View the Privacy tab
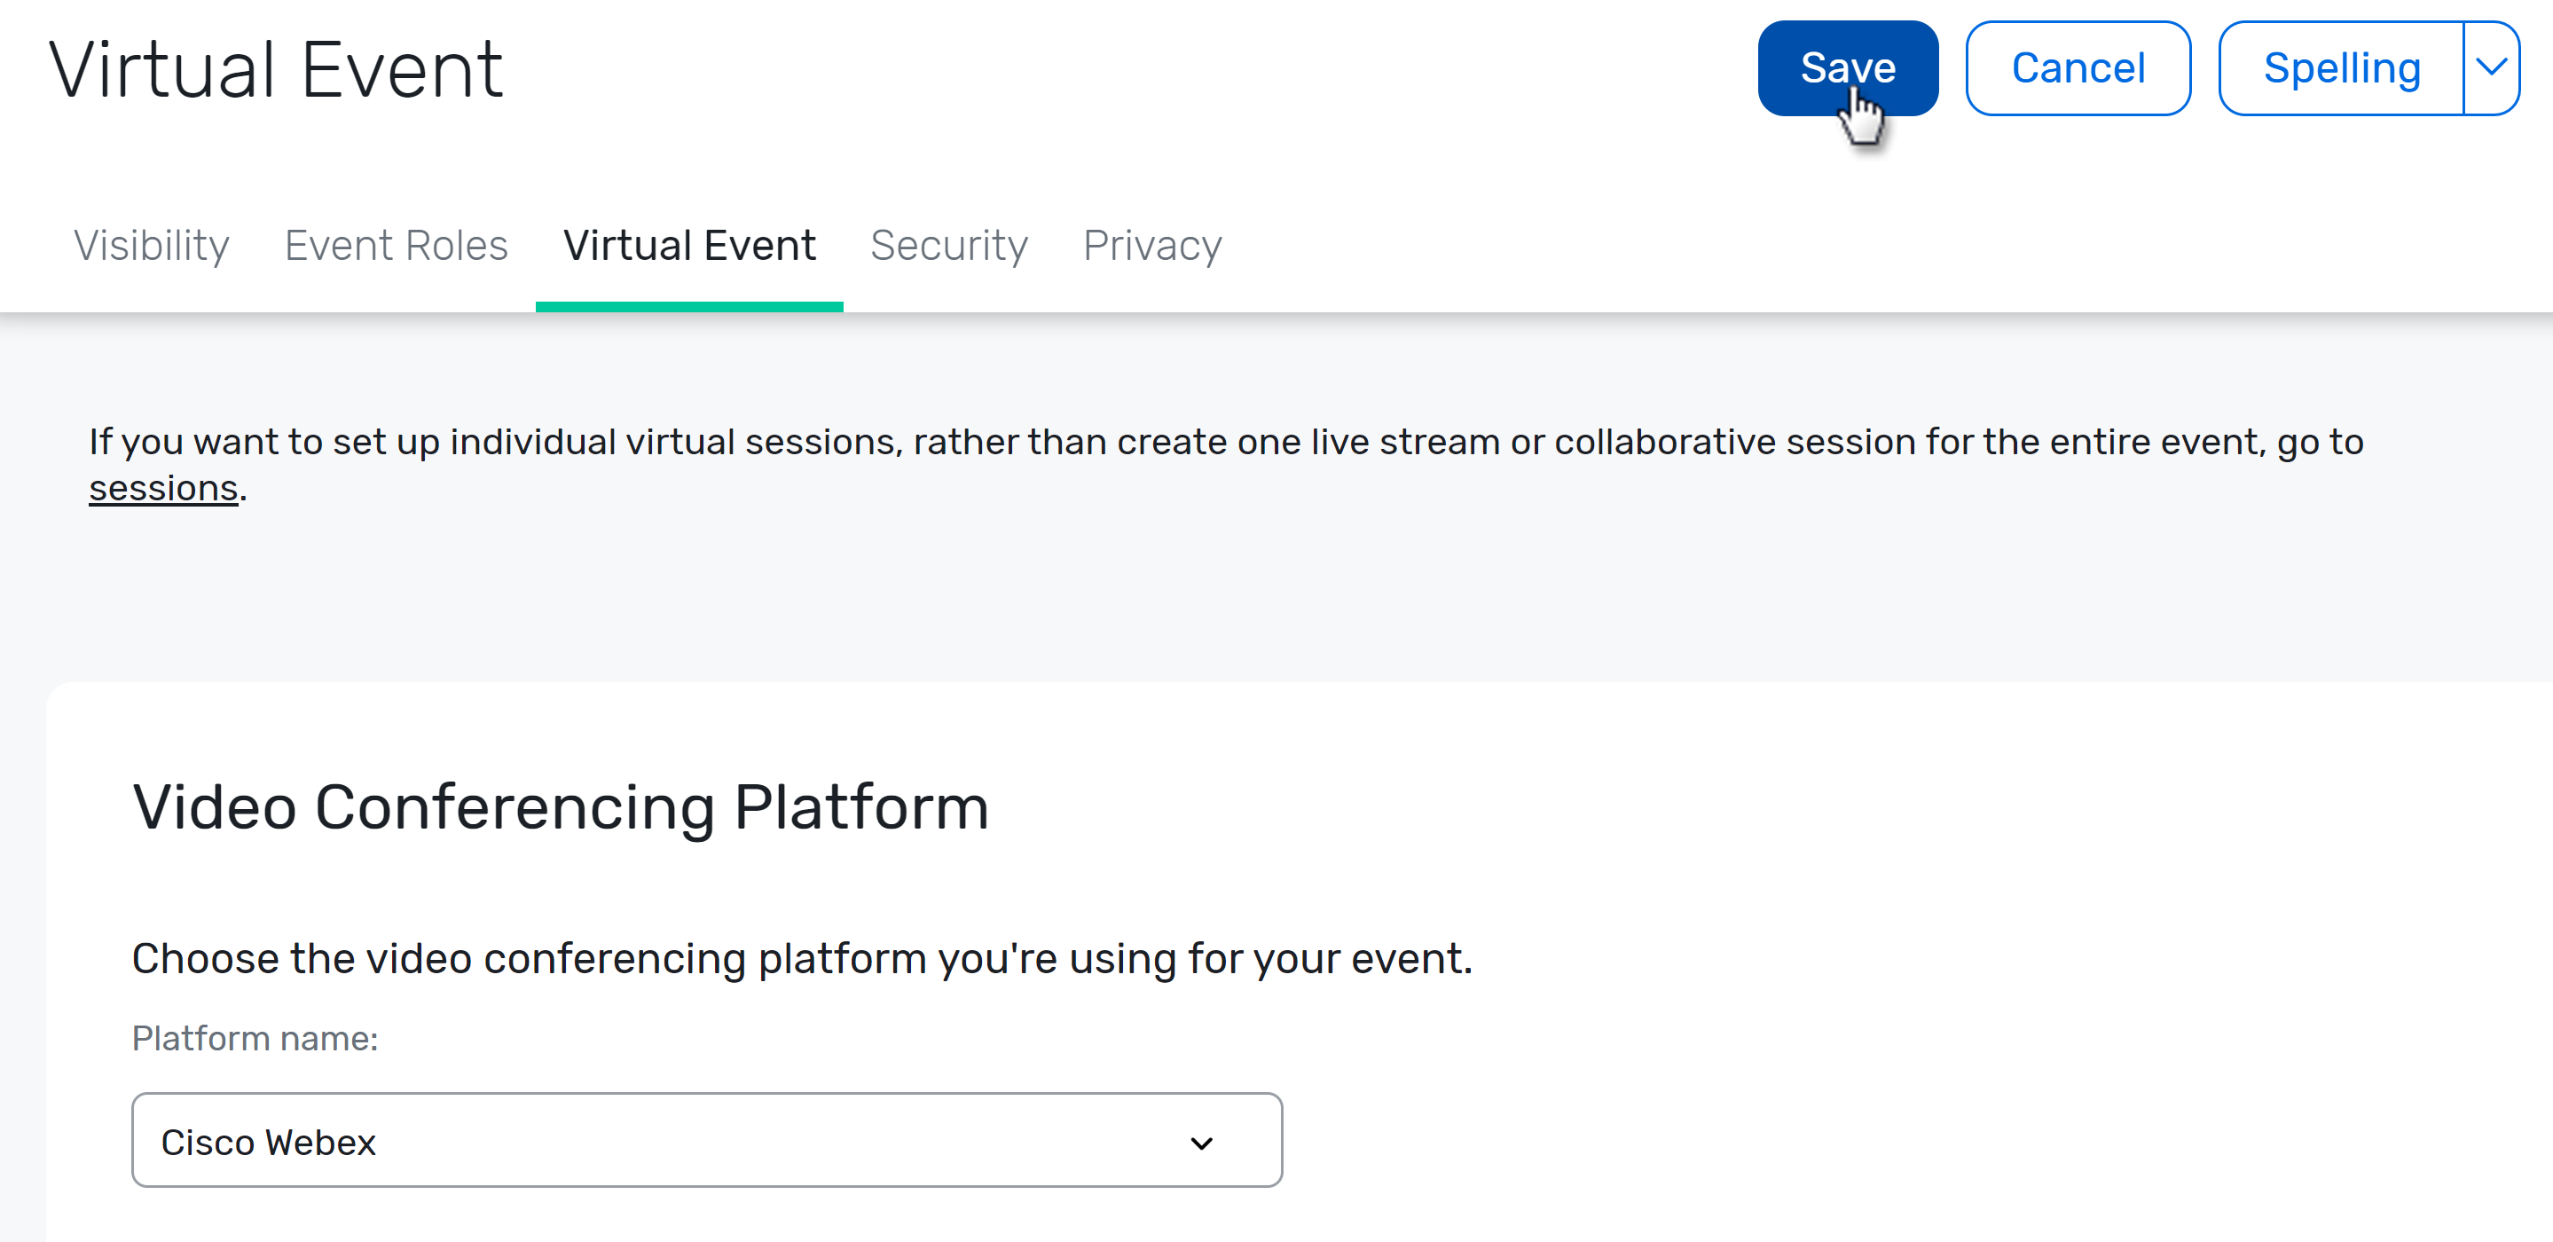The width and height of the screenshot is (2553, 1242). point(1152,245)
